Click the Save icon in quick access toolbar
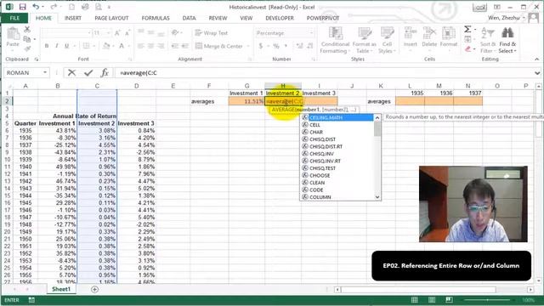 click(x=23, y=7)
